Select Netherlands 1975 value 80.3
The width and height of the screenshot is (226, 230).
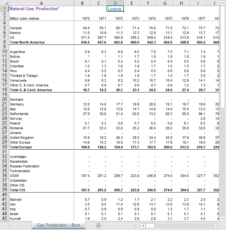pos(169,114)
